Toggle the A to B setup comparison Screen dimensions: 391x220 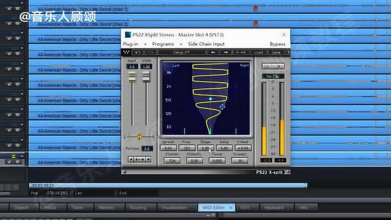241,53
